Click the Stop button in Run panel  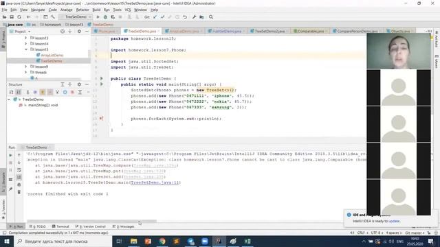11,163
